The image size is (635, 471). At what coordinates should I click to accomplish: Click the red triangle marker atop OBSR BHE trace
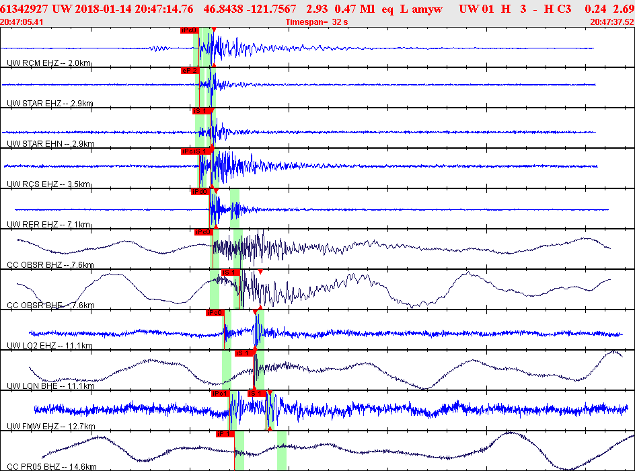pyautogui.click(x=260, y=272)
